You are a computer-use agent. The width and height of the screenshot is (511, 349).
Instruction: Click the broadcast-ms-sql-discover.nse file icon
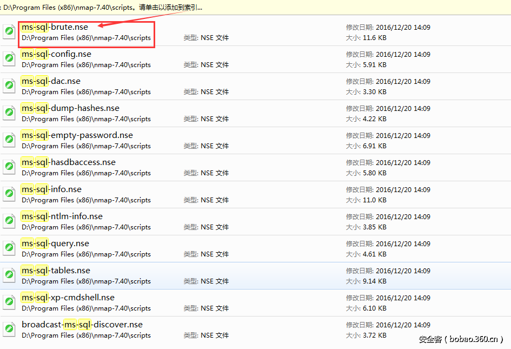click(x=9, y=330)
